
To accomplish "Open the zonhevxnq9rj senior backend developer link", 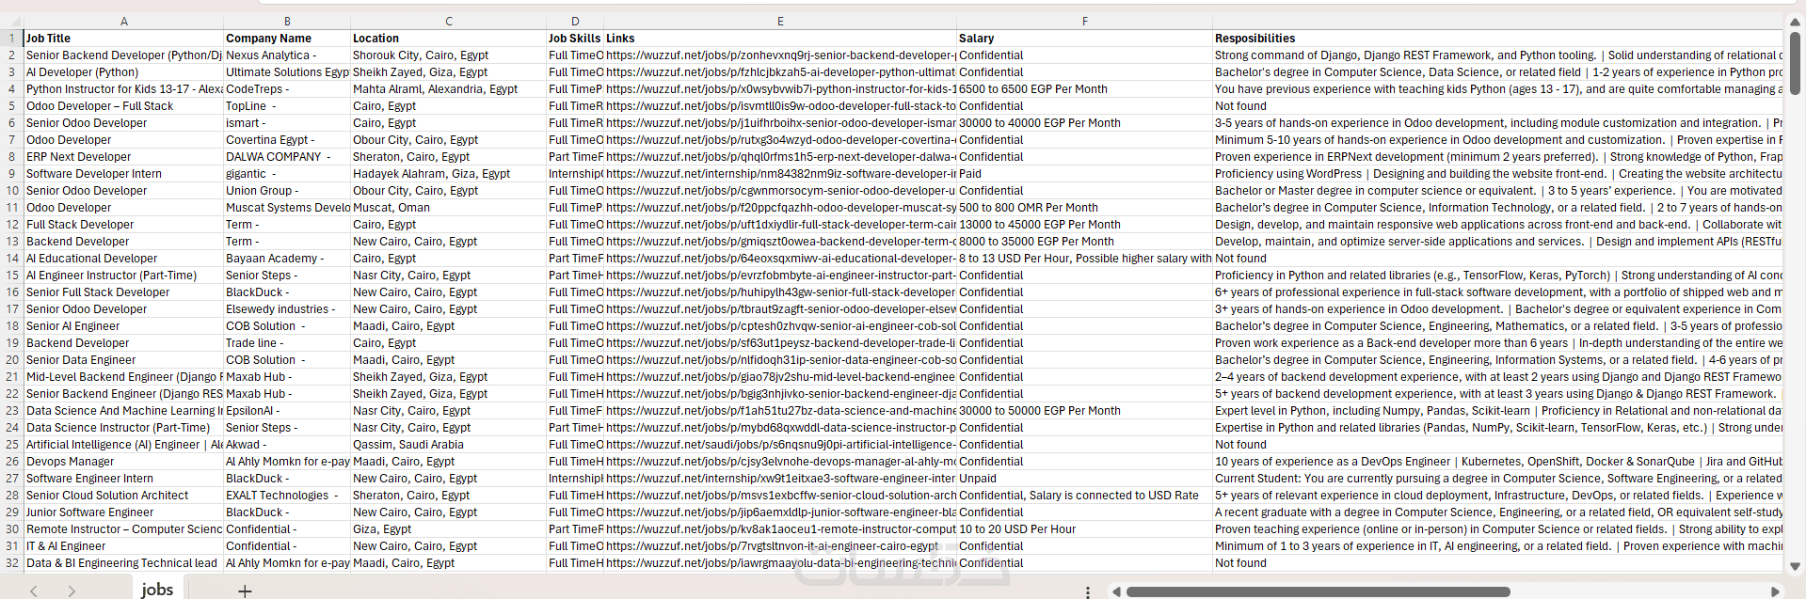I will pos(780,55).
